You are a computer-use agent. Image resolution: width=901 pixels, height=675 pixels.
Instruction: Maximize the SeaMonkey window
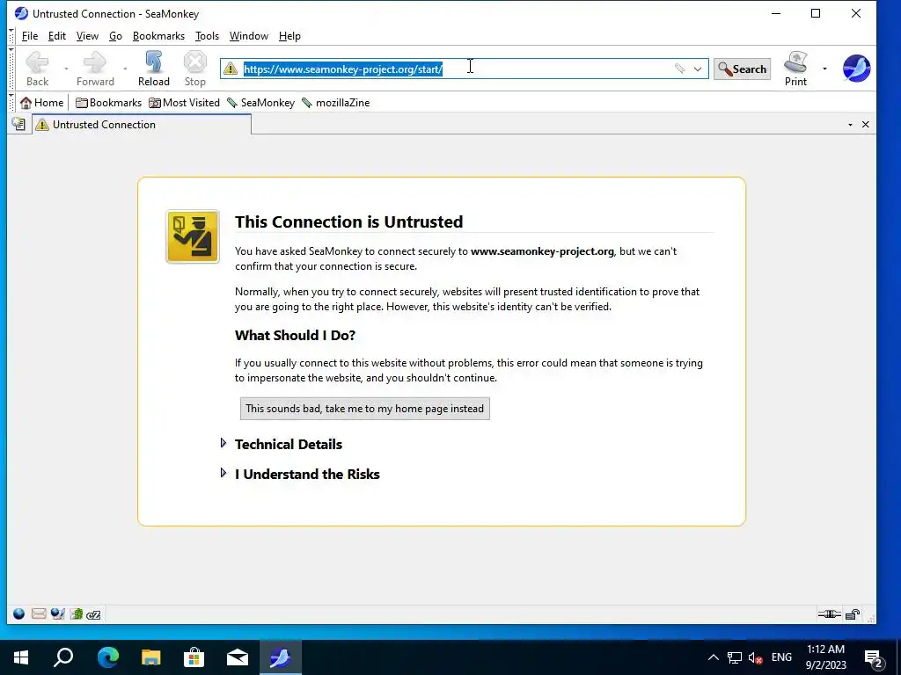pos(816,13)
